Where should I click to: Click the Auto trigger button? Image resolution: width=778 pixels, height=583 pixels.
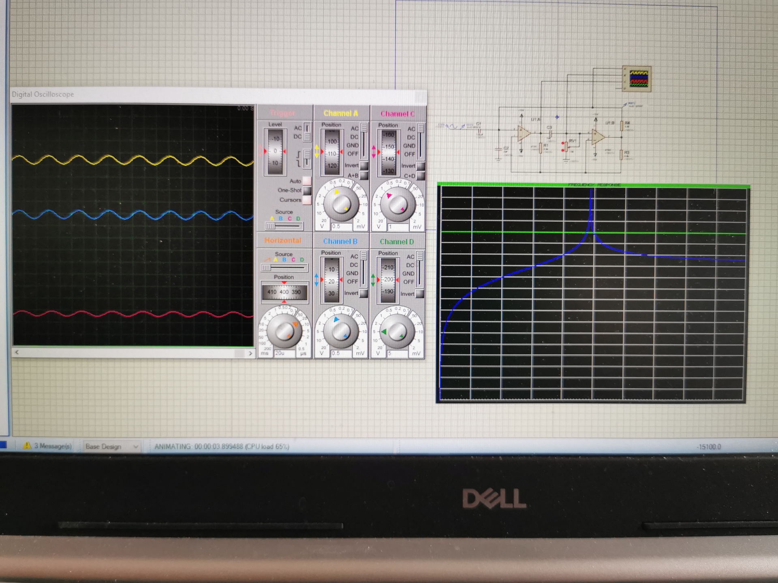coord(307,181)
